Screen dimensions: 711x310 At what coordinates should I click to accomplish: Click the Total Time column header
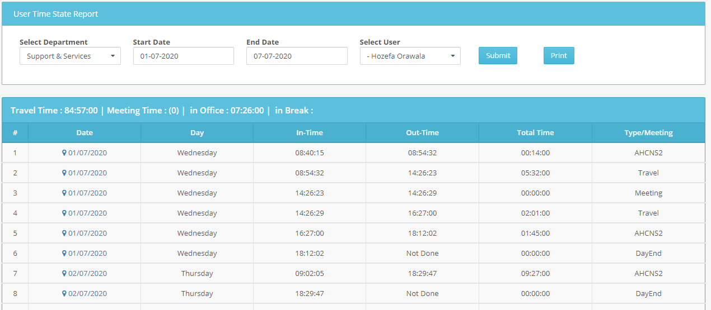[535, 133]
